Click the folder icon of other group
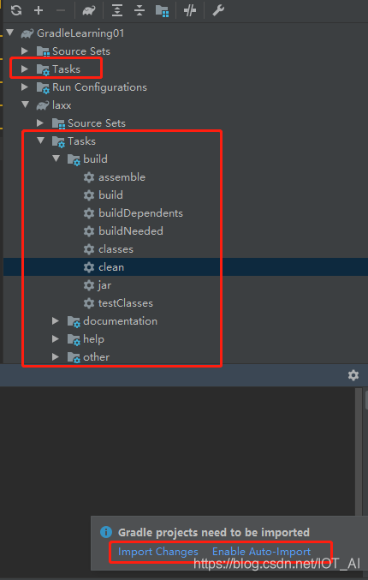Screen dimensions: 368x580 pyautogui.click(x=74, y=357)
